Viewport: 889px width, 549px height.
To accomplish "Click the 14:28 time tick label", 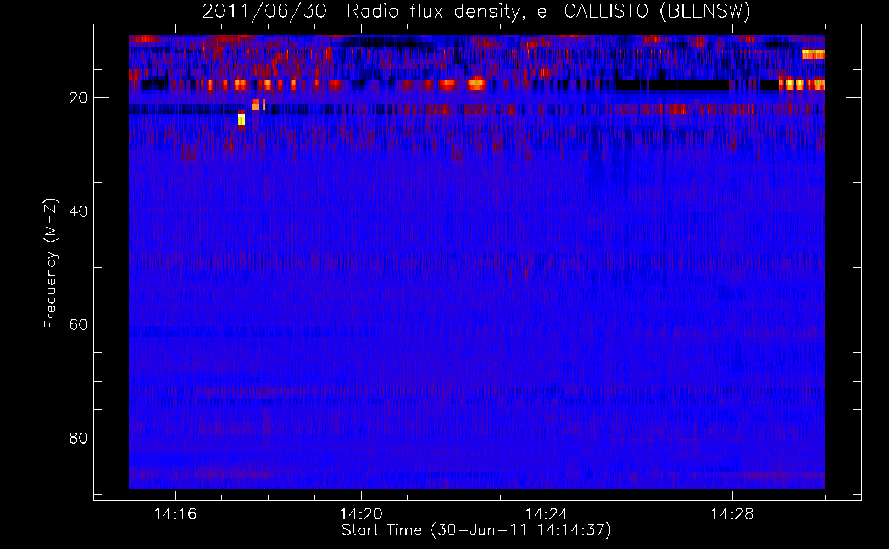I will click(x=732, y=514).
